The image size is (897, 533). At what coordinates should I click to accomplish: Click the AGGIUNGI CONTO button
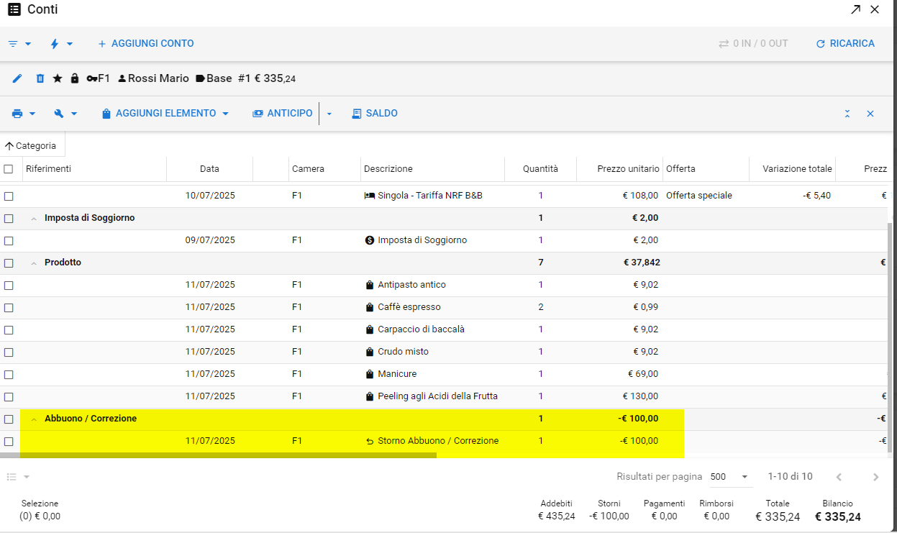pos(145,44)
